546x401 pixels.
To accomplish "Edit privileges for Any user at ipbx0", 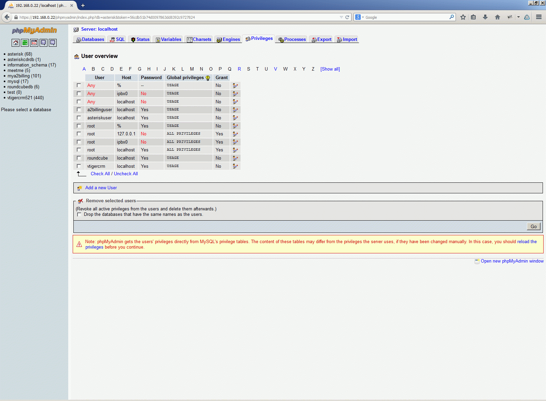I will [235, 94].
